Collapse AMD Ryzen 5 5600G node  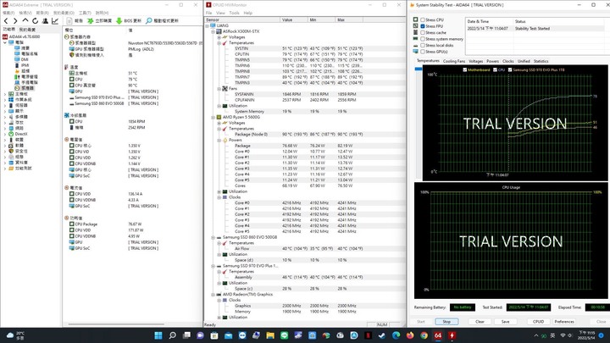point(213,117)
